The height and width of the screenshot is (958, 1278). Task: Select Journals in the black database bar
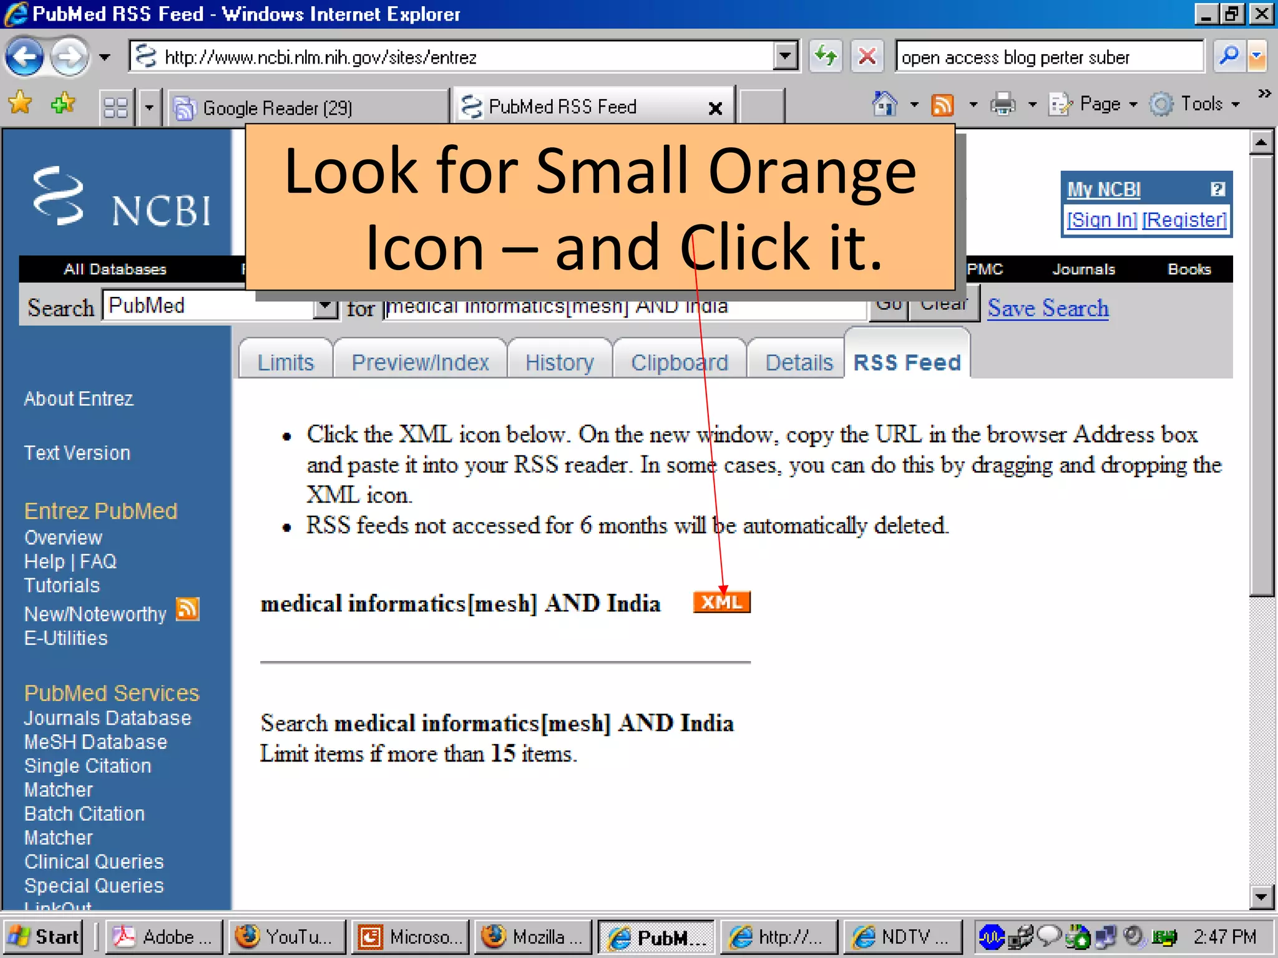click(x=1083, y=269)
